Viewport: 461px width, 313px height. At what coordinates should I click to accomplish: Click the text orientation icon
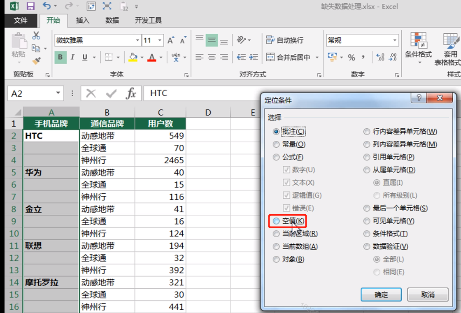(x=241, y=39)
